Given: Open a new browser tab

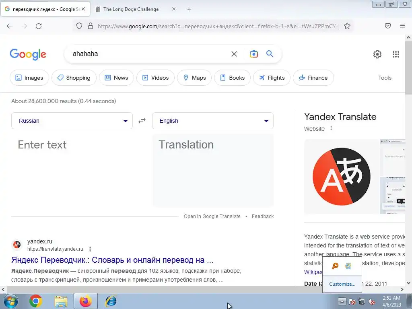Looking at the screenshot, I should (189, 9).
